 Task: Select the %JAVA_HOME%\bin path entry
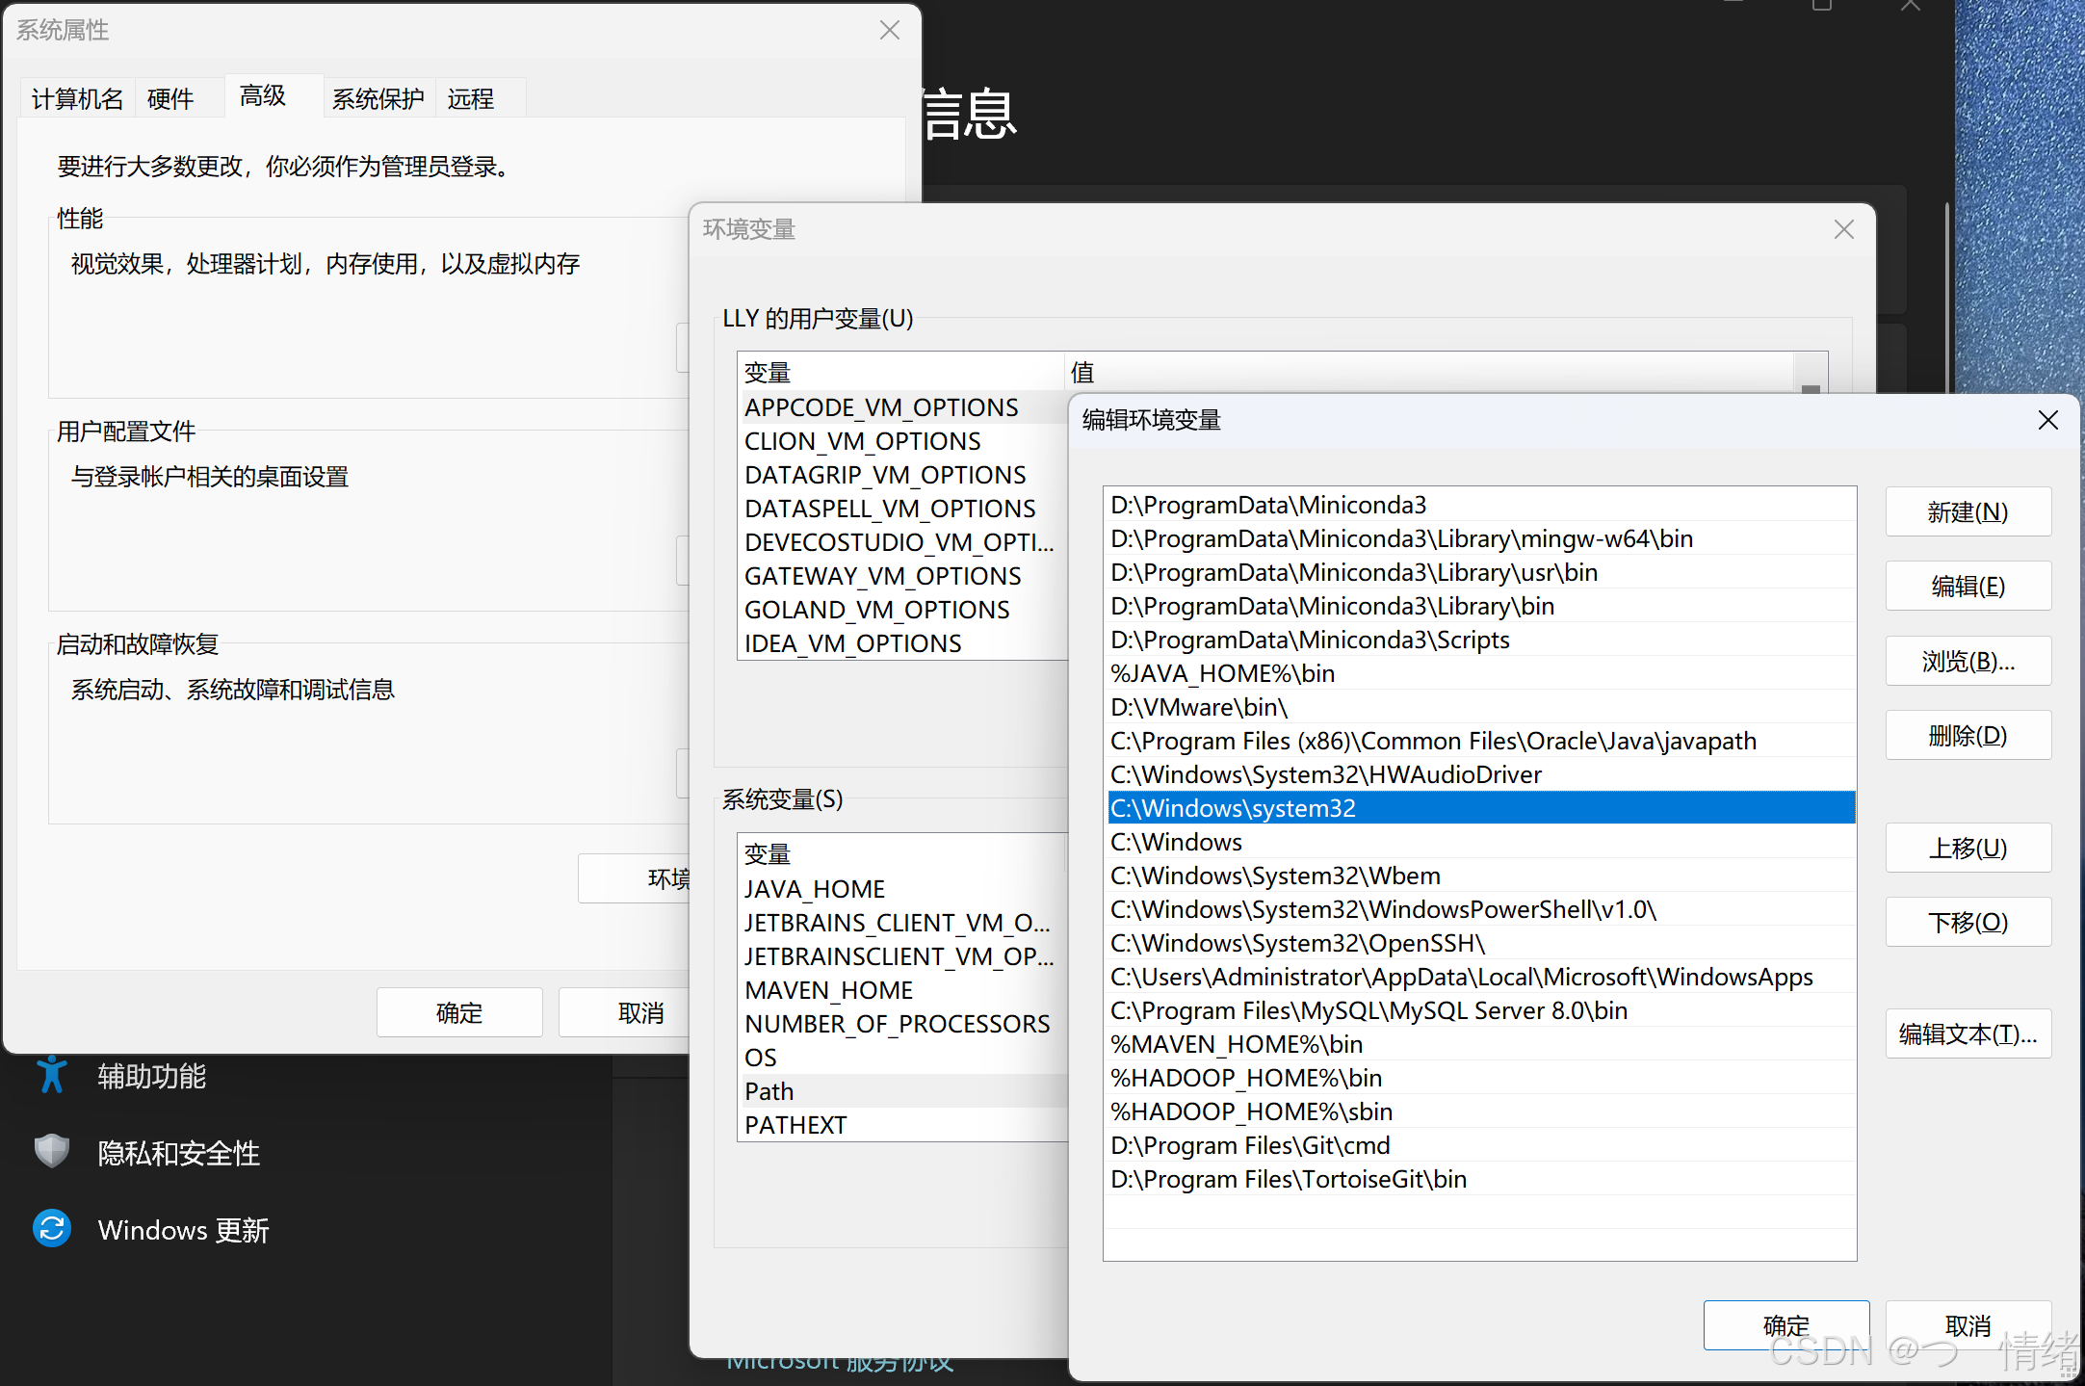(x=1222, y=673)
